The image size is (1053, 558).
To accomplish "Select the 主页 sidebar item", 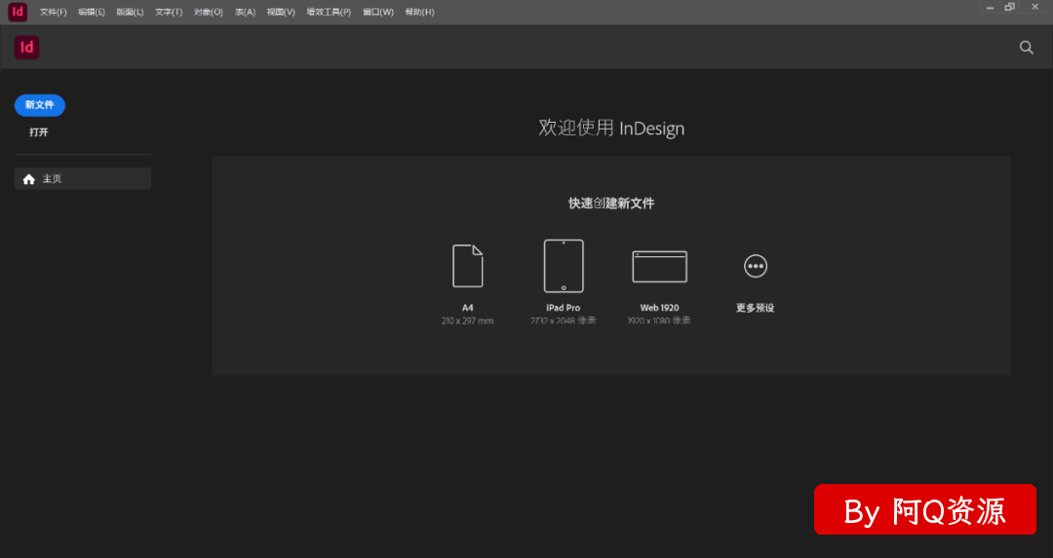I will (x=83, y=178).
